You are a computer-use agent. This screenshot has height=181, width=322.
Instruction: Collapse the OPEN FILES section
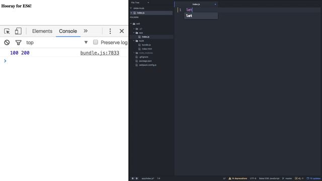[131, 8]
